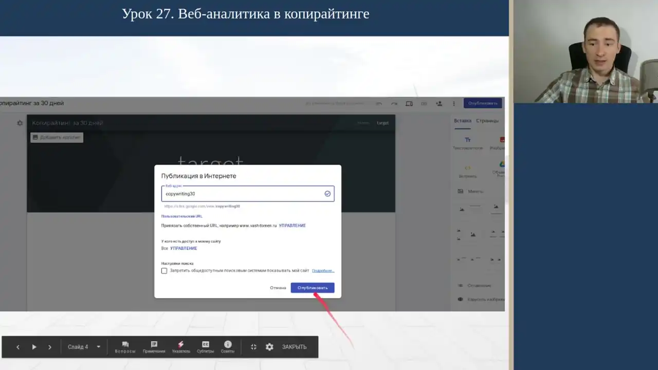Start slideshow autoplay with play icon
Viewport: 658px width, 370px height.
click(x=34, y=347)
